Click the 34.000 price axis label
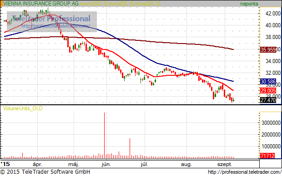Image resolution: width=282 pixels, height=176 pixels. [273, 61]
